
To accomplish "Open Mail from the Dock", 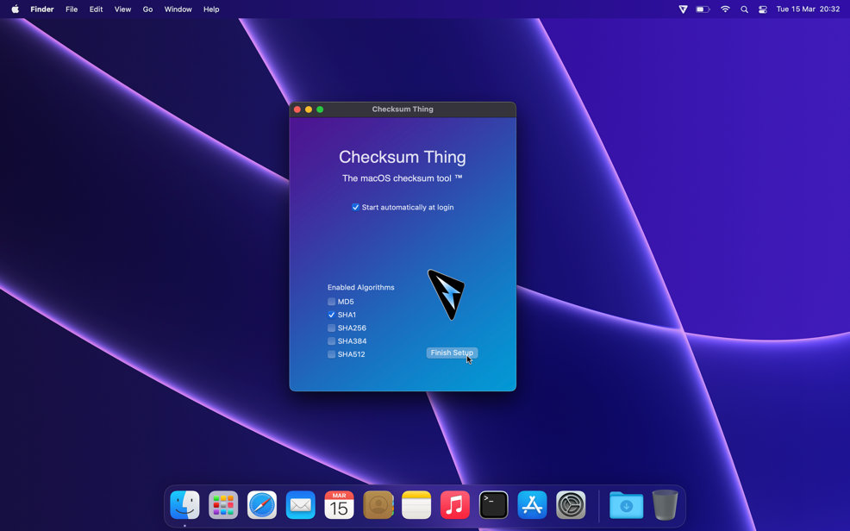I will click(300, 505).
